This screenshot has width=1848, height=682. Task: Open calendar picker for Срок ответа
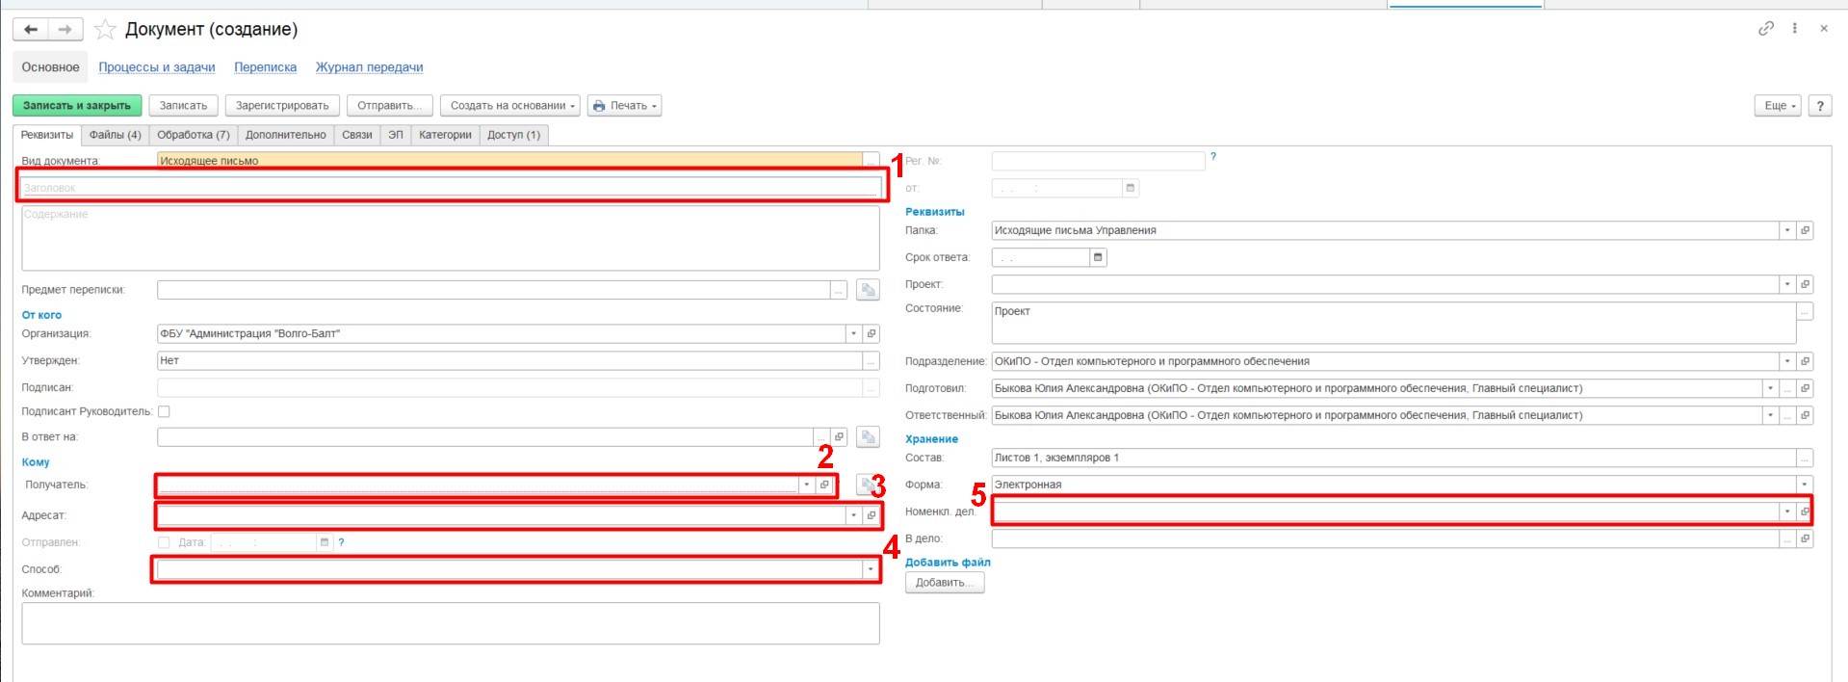pos(1098,257)
